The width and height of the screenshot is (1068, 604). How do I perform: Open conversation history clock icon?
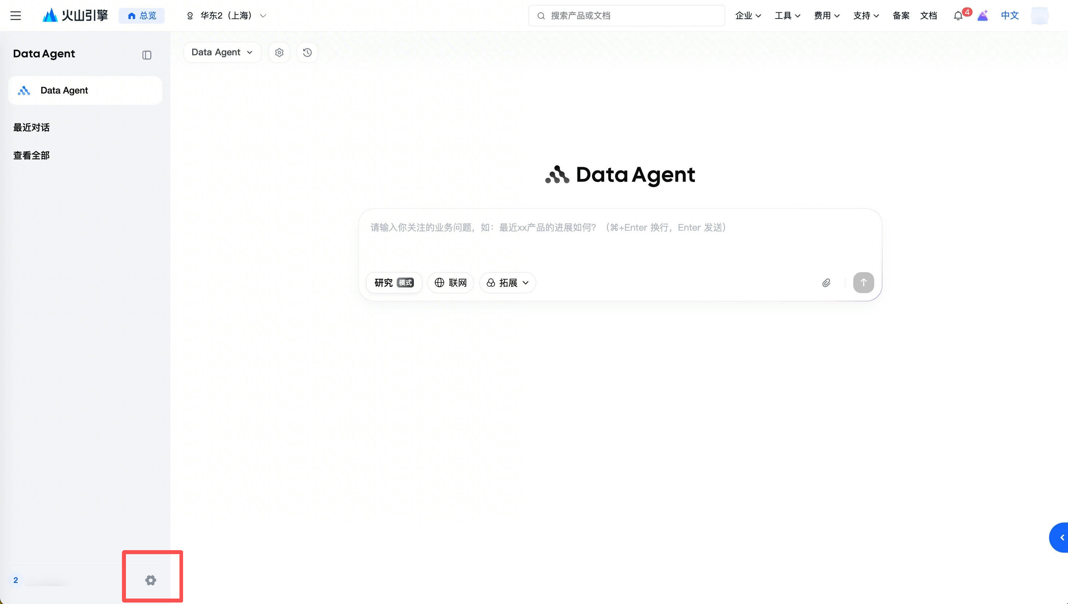coord(307,53)
